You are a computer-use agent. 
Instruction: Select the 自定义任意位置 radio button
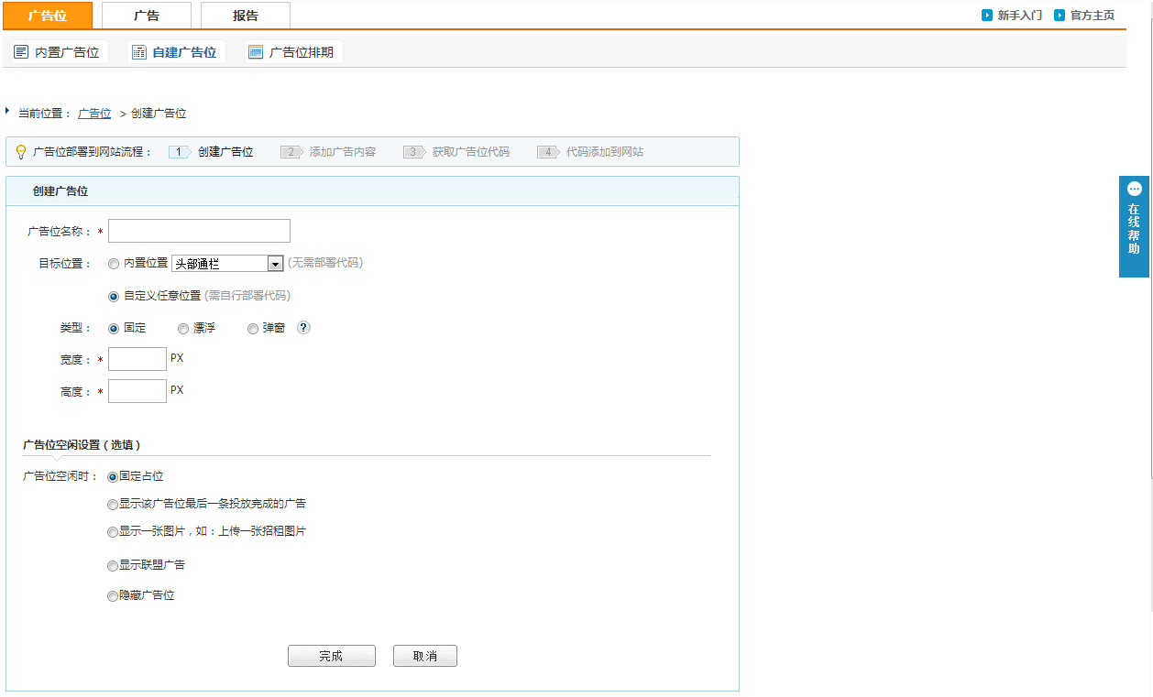tap(114, 297)
